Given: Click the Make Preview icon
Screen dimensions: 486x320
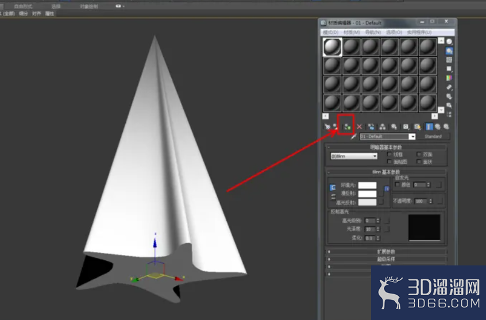Looking at the screenshot, I should (449, 87).
